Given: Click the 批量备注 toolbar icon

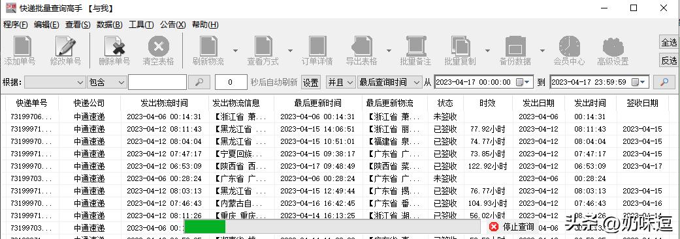Looking at the screenshot, I should tap(415, 47).
